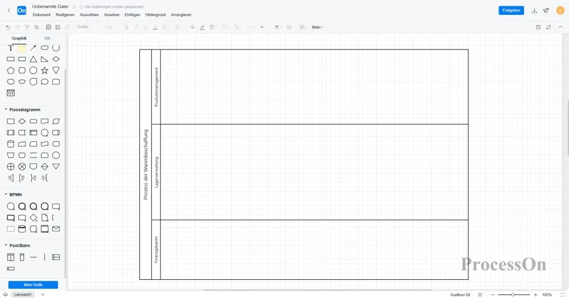Collapse the Flussdiagramm section
Viewport: 569px width, 298px height.
[6, 109]
